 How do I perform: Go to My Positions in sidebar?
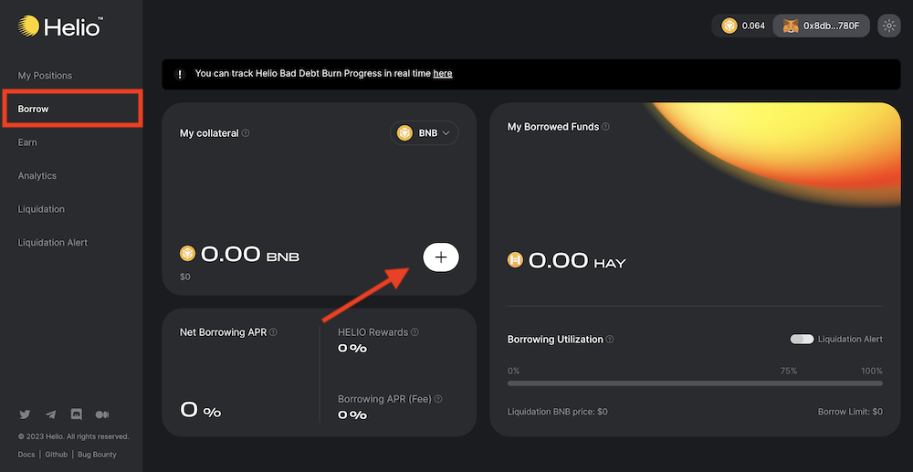click(x=45, y=76)
